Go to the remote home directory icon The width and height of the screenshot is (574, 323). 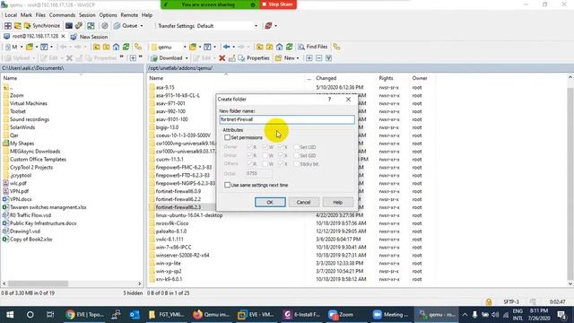pos(279,47)
